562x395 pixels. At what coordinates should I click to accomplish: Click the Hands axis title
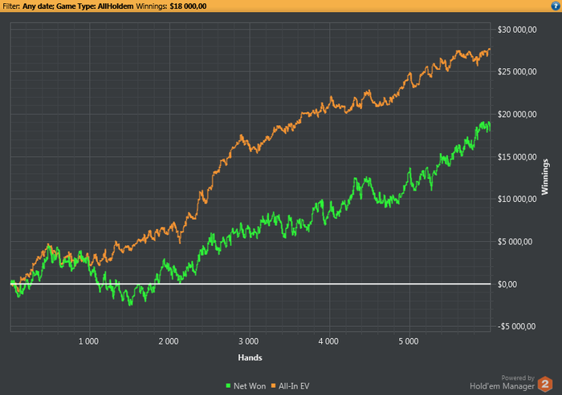[x=250, y=357]
